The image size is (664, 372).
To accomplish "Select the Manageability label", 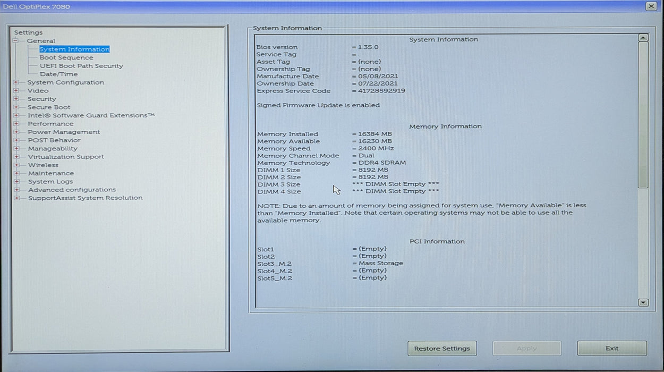I will click(x=53, y=149).
